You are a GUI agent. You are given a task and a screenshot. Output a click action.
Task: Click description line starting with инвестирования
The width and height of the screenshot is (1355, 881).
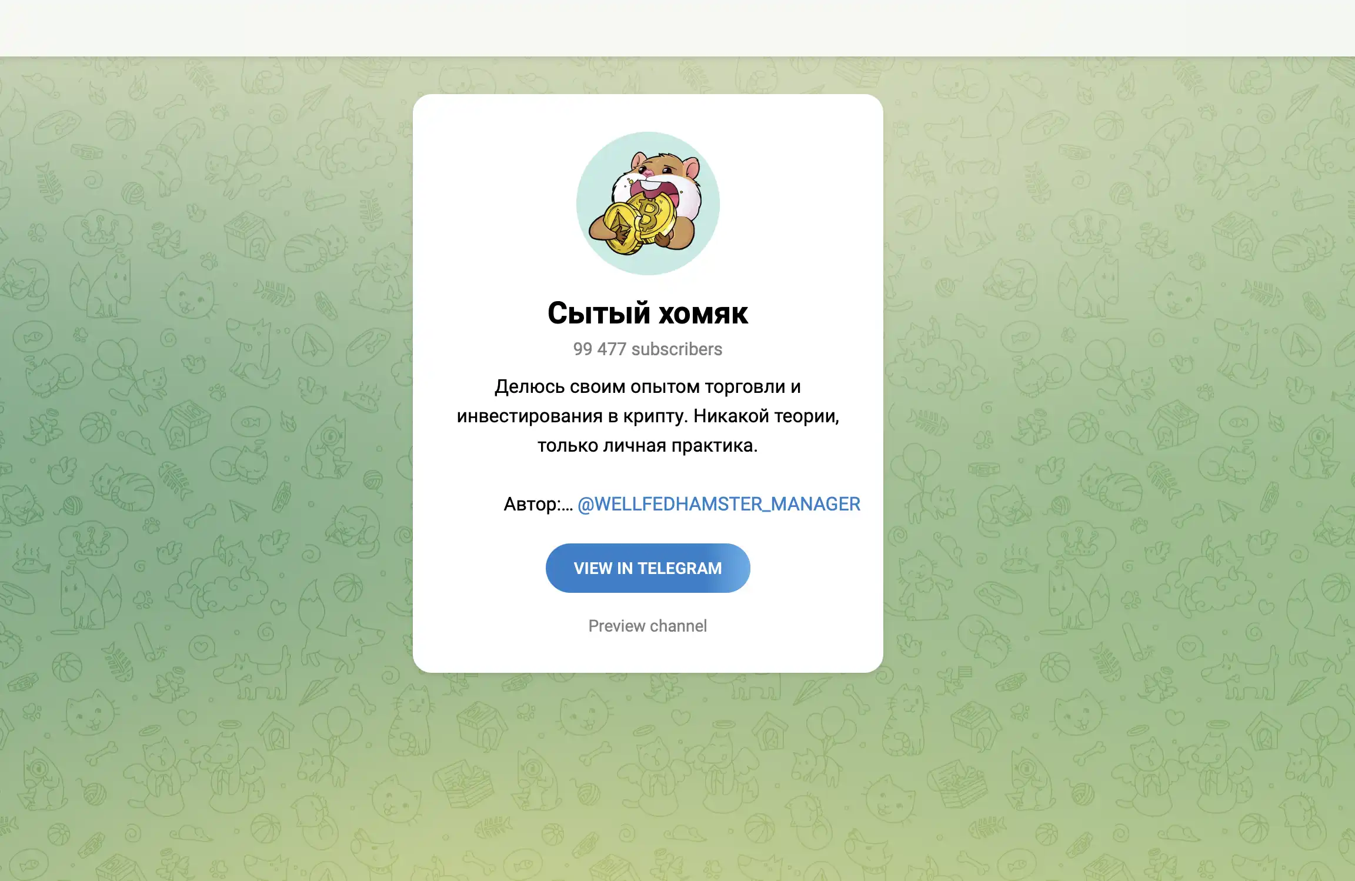click(648, 416)
